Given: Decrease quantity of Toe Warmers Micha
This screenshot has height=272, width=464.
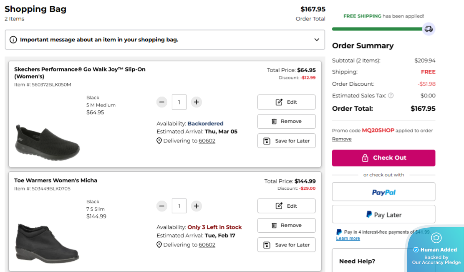Looking at the screenshot, I should (x=162, y=206).
